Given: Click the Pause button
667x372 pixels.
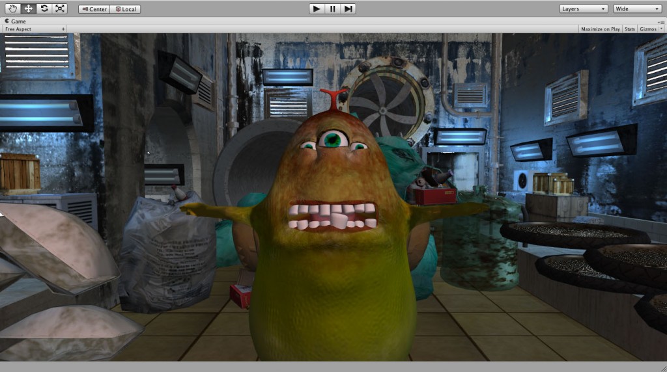Looking at the screenshot, I should [x=332, y=8].
